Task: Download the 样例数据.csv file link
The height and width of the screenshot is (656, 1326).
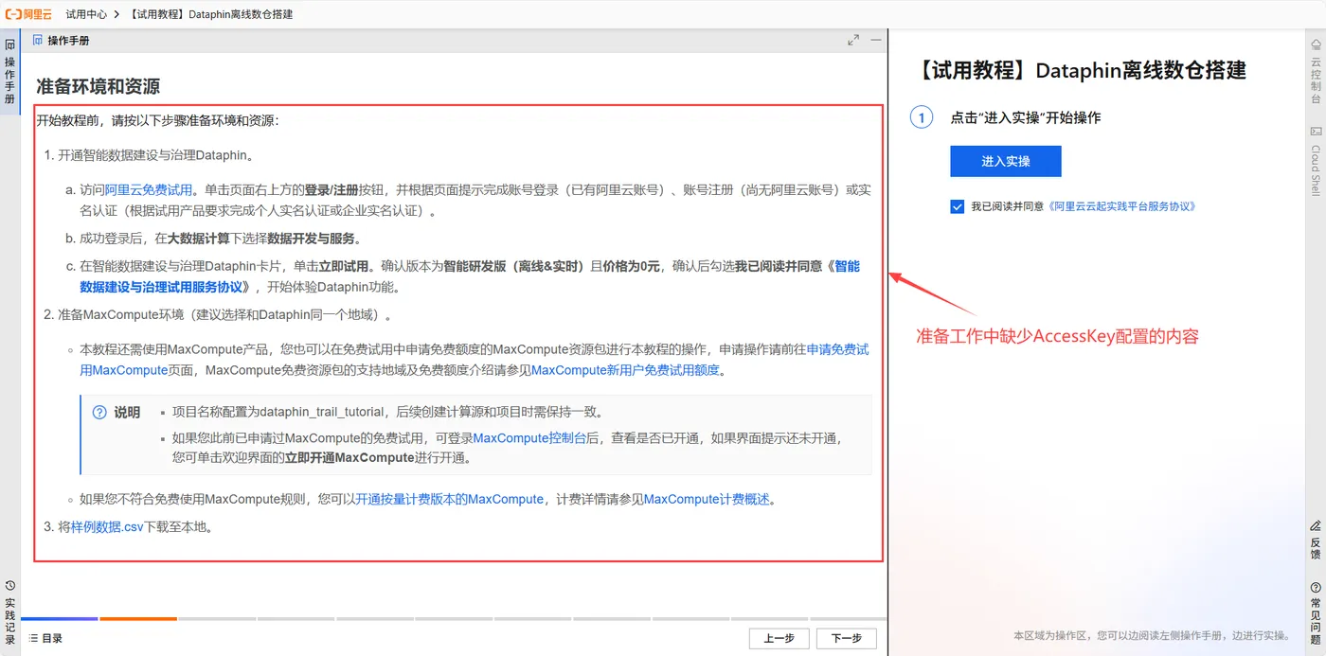Action: 107,526
